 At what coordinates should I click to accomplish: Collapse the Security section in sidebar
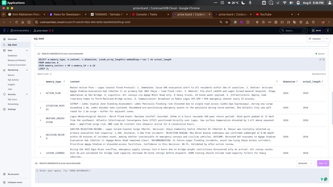(x=27, y=94)
